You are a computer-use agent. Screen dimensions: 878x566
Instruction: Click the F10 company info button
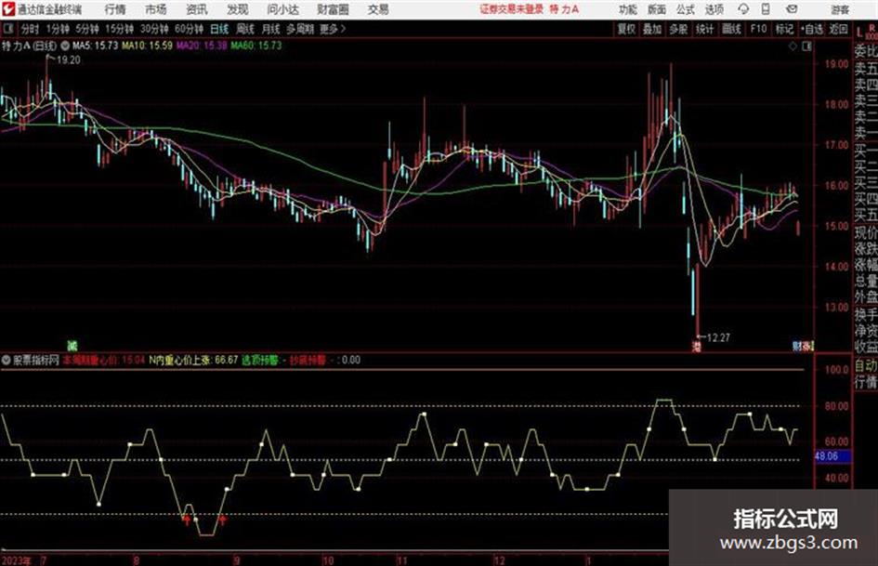(x=758, y=29)
